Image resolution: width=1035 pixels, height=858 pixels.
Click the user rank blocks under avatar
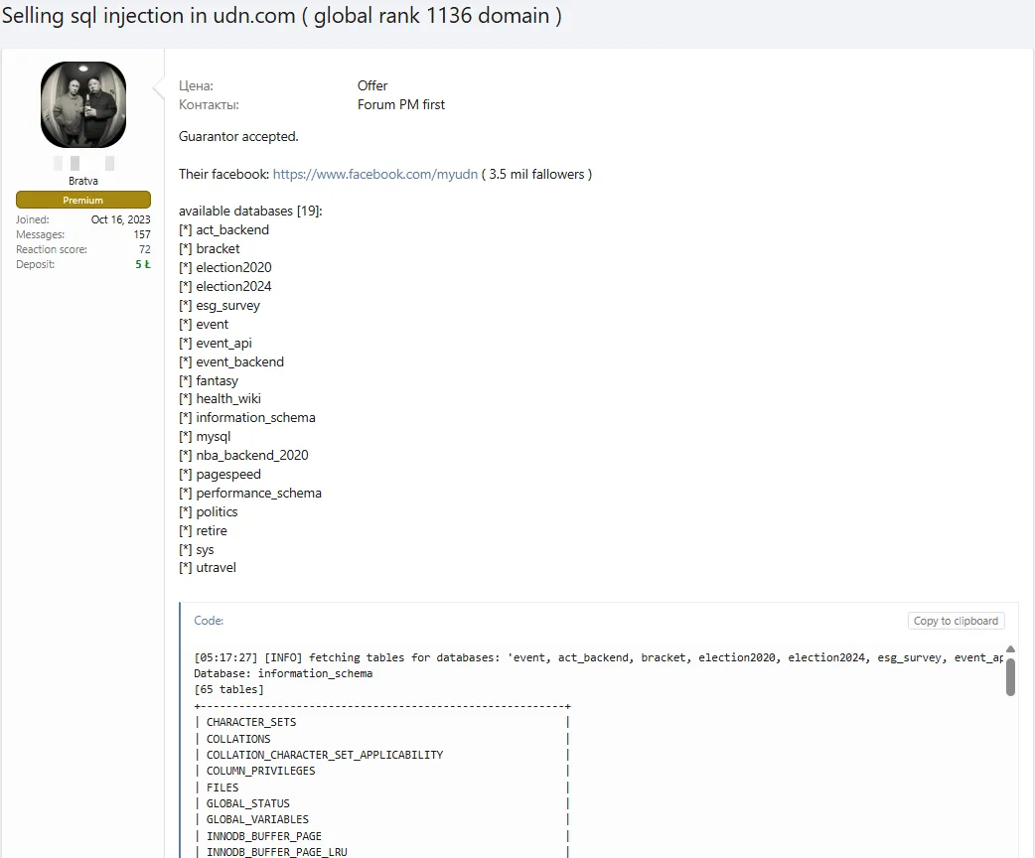coord(83,163)
